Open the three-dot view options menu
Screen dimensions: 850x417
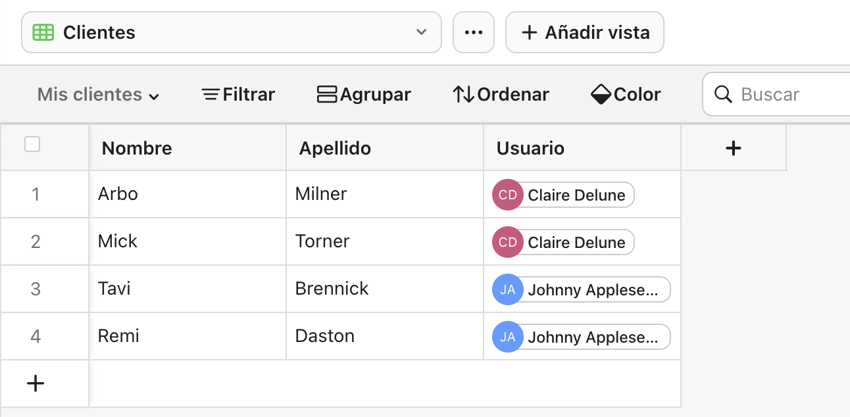pyautogui.click(x=474, y=32)
